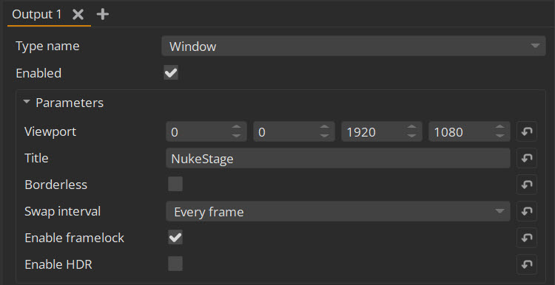555x285 pixels.
Task: Enable the Borderless checkbox
Action: (175, 184)
